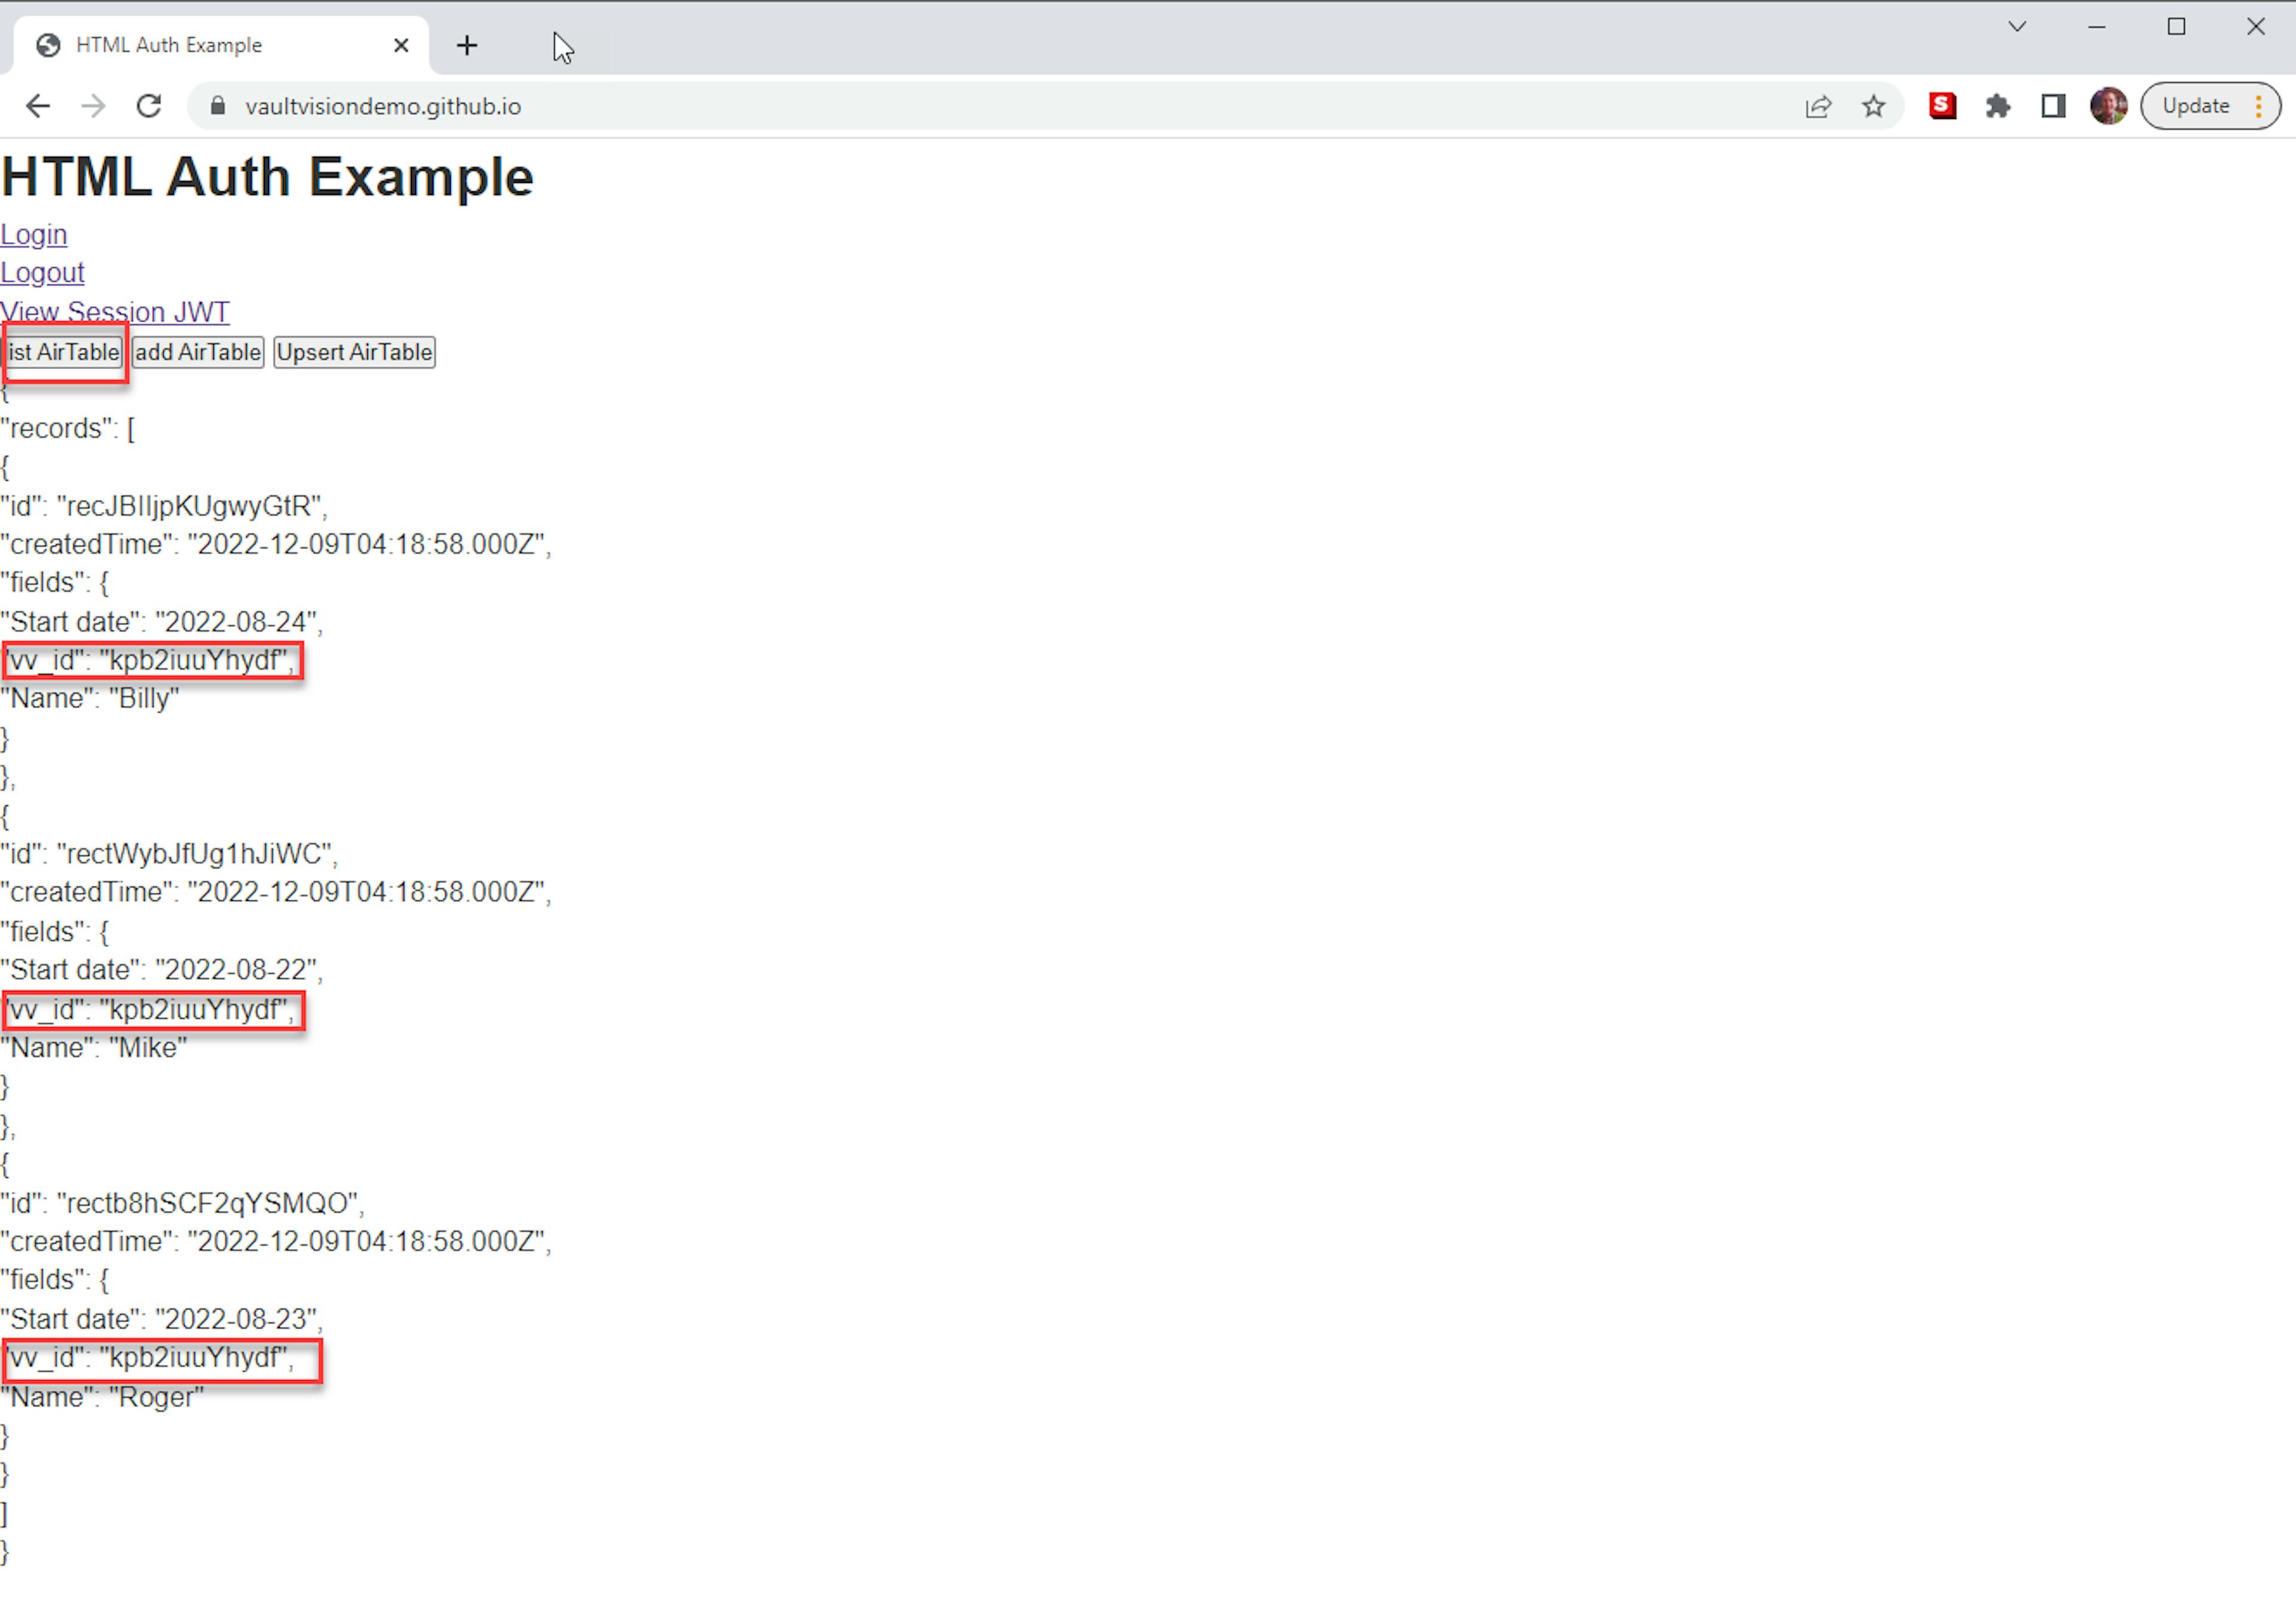Click the browser forward arrow
2296x1604 pixels.
(93, 106)
